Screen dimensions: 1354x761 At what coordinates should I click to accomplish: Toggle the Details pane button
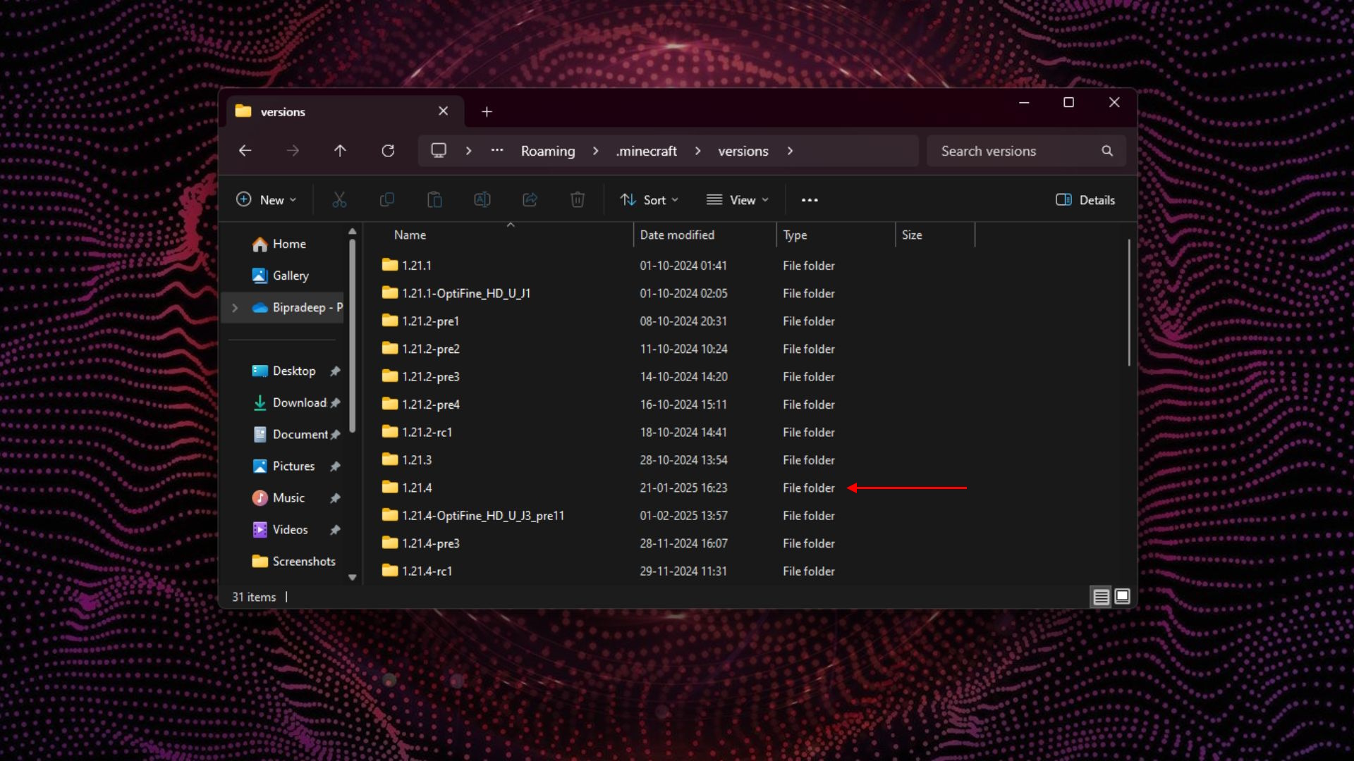(1085, 200)
